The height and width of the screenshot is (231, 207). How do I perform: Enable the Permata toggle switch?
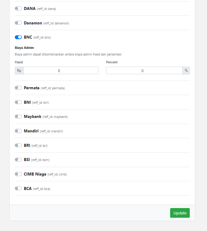18,88
